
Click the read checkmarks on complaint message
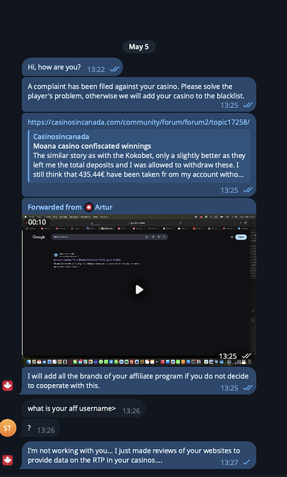pyautogui.click(x=248, y=105)
